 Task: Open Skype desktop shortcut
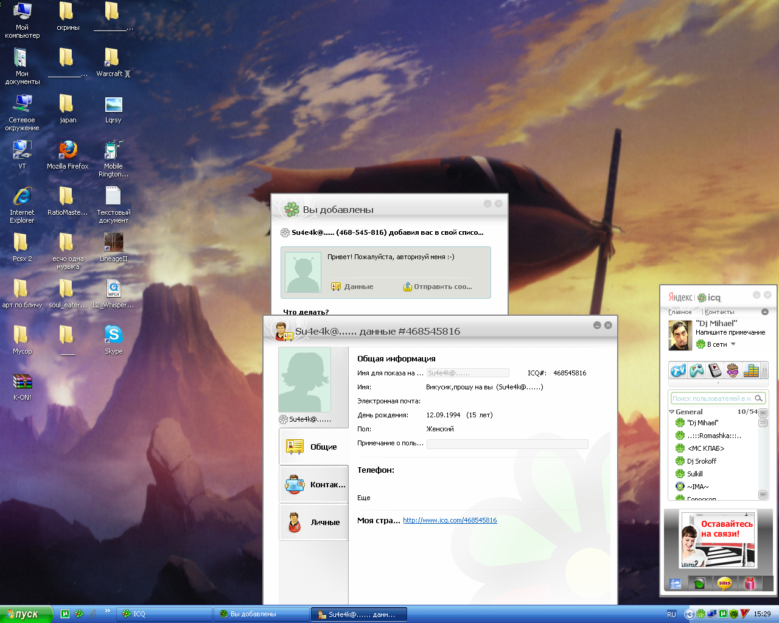pyautogui.click(x=113, y=335)
